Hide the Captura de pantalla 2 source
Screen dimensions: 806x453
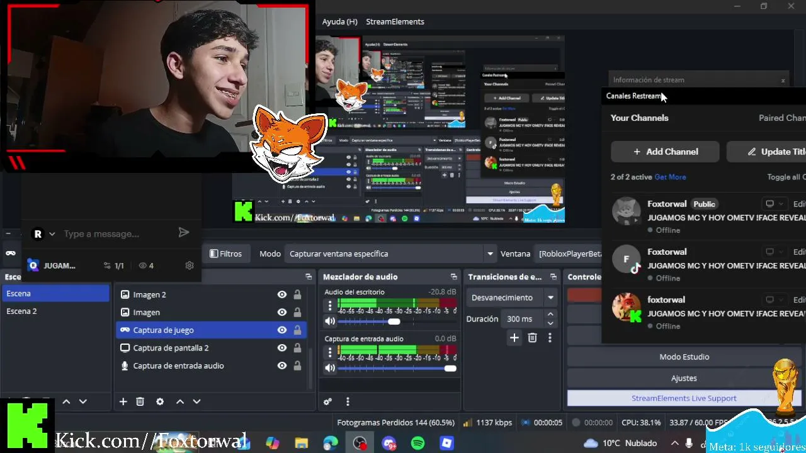(x=282, y=348)
